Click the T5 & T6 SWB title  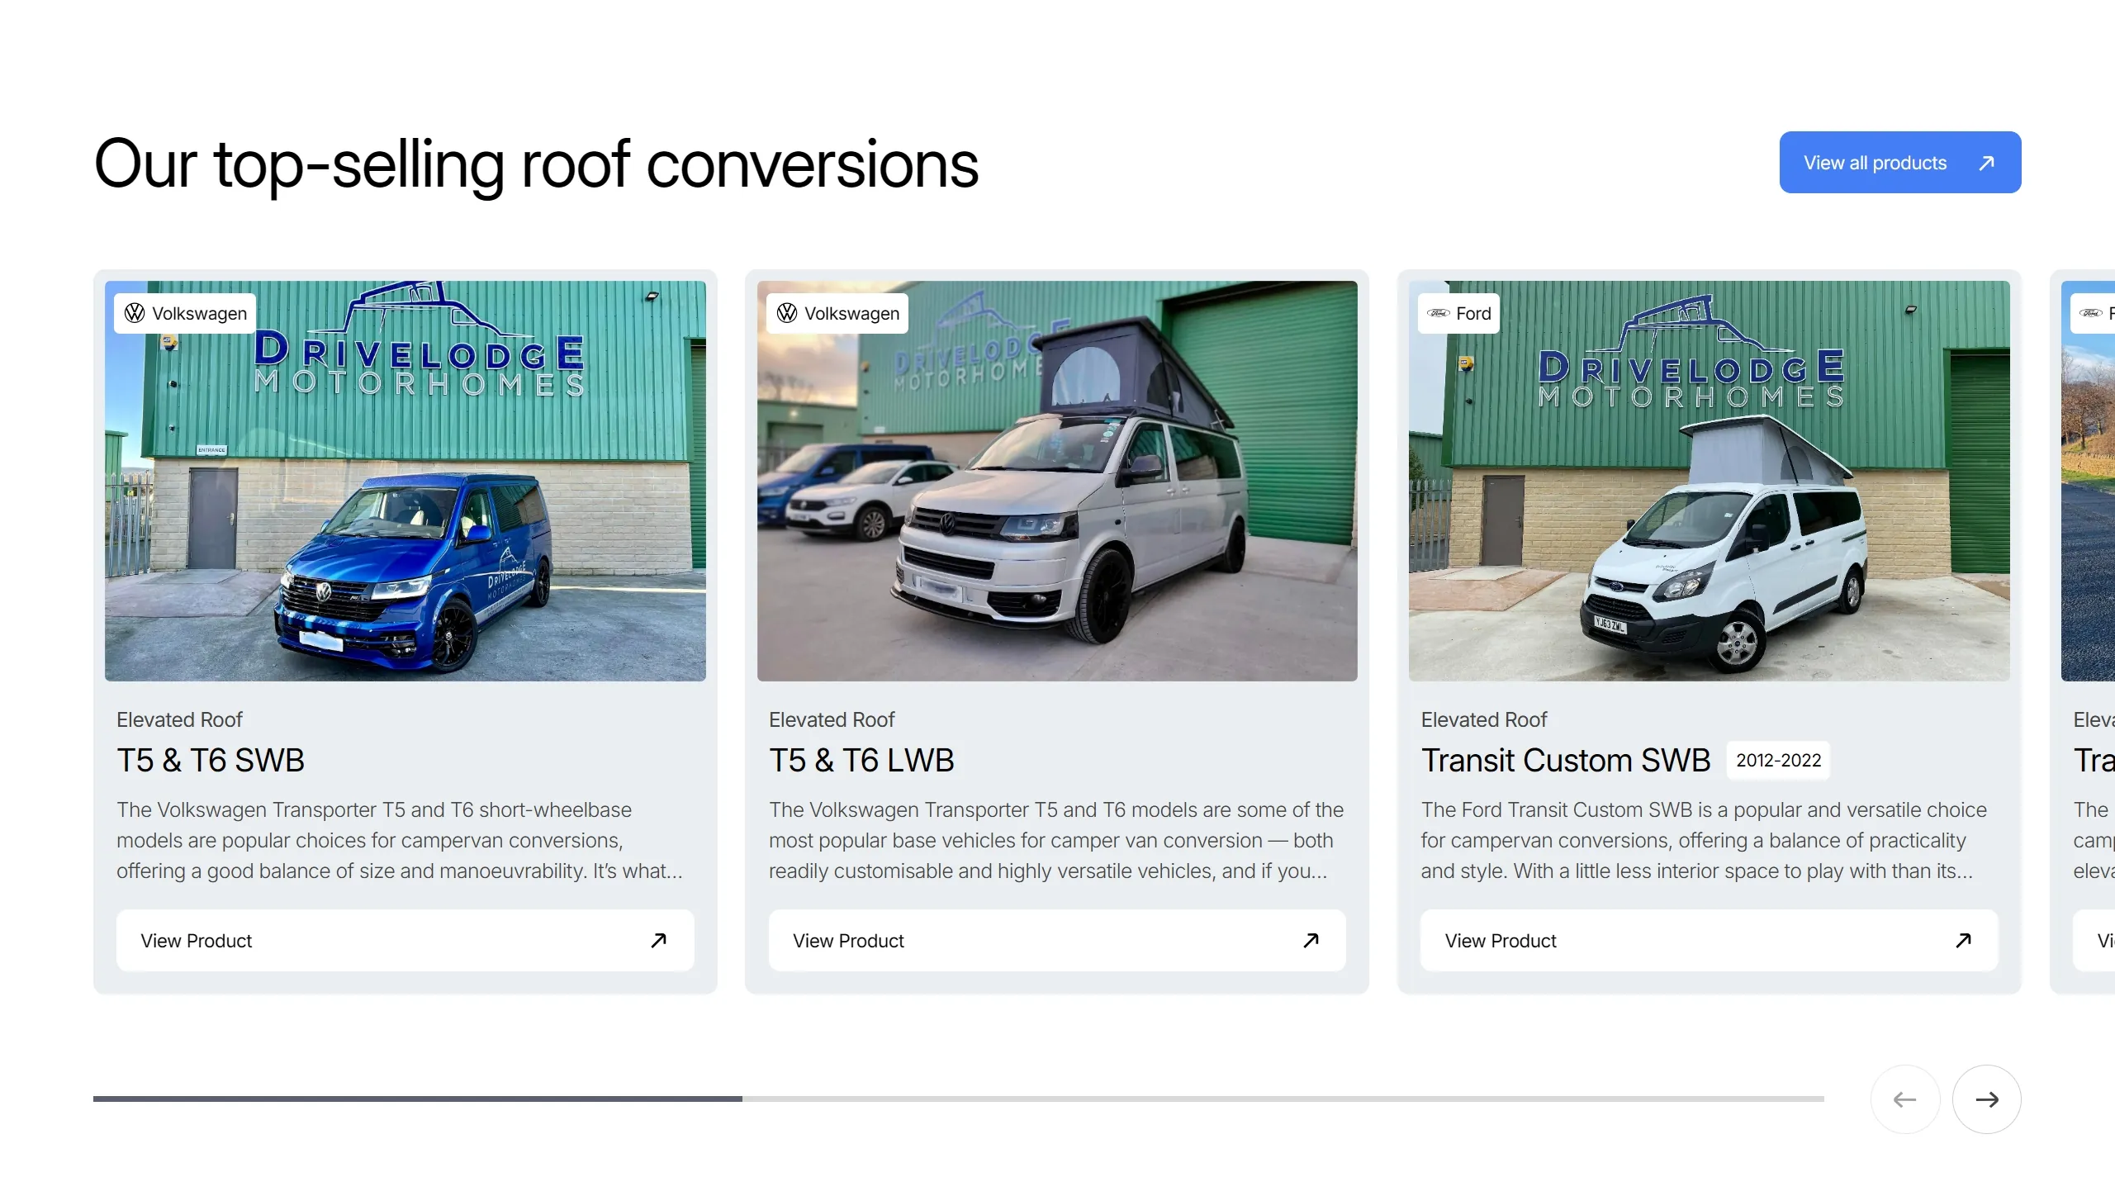pyautogui.click(x=211, y=760)
